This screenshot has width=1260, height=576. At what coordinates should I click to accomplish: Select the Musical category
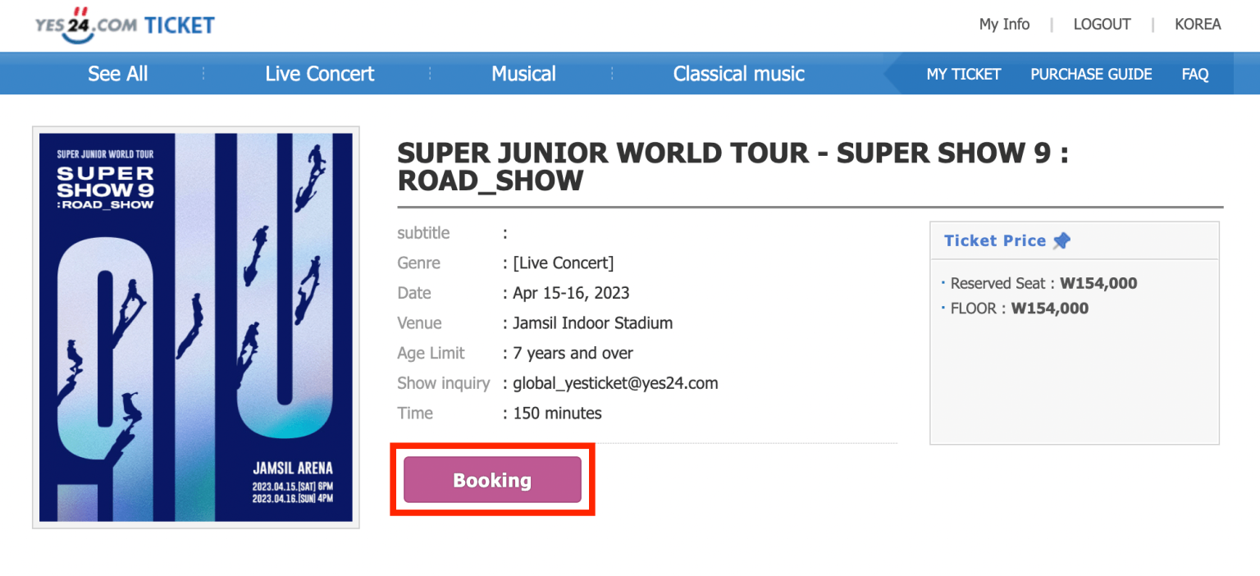(523, 74)
